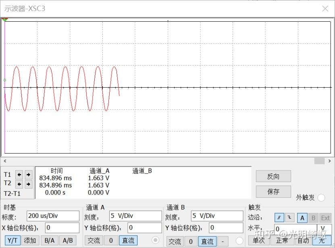The height and width of the screenshot is (248, 335).
Task: Set channel B coupling to 交流
Action: click(175, 242)
